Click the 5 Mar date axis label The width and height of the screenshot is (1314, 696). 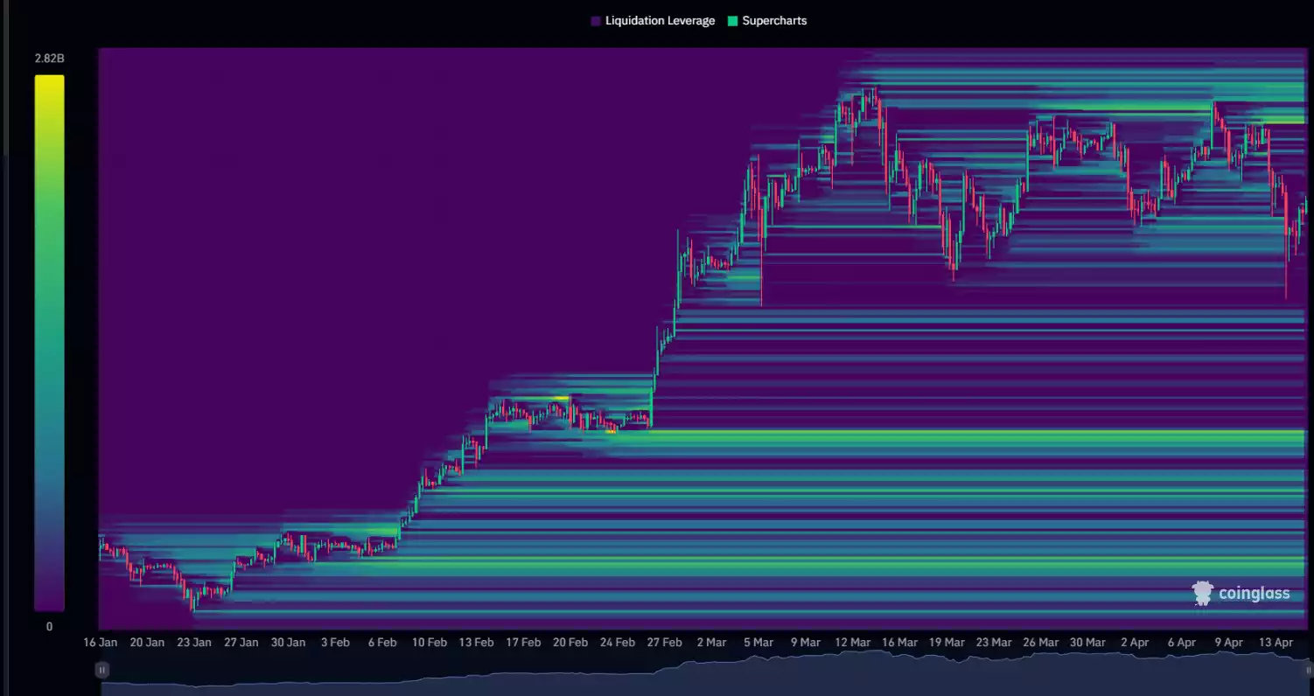coord(758,643)
